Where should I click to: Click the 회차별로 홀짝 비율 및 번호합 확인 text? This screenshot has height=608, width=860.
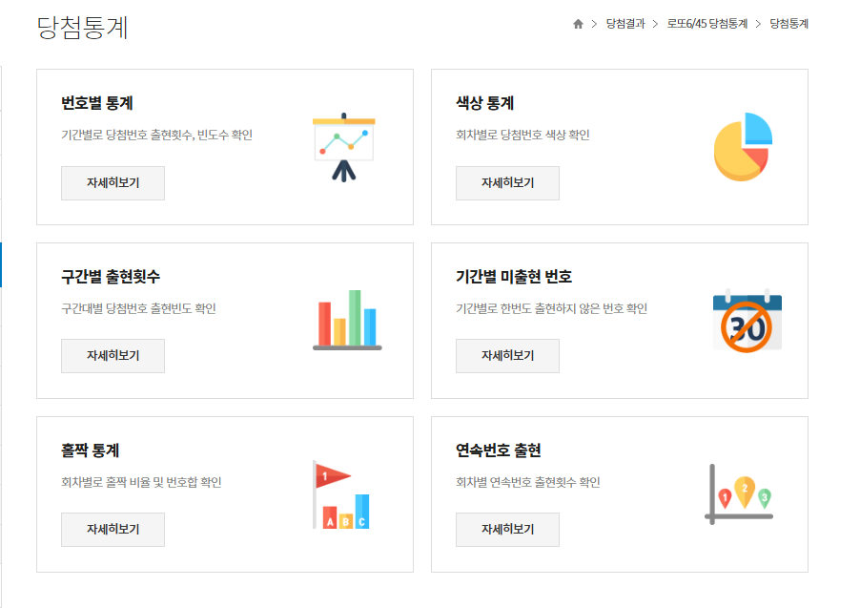[141, 482]
